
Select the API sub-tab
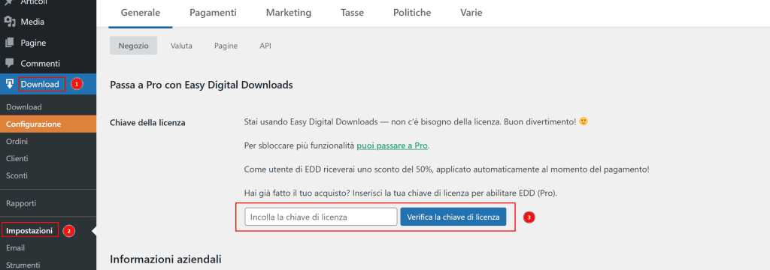coord(265,46)
